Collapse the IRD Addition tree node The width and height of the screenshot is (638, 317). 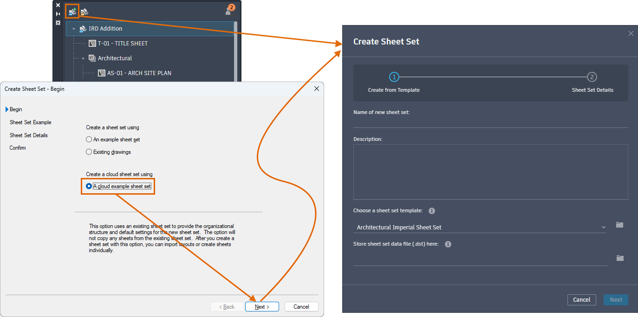[73, 29]
